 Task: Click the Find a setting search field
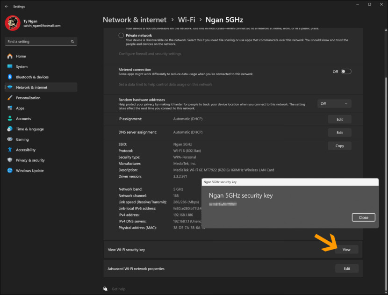[41, 41]
